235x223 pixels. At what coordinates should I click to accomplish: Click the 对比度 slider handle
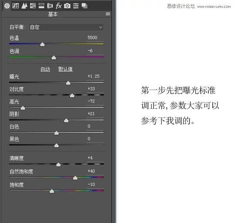[72, 95]
